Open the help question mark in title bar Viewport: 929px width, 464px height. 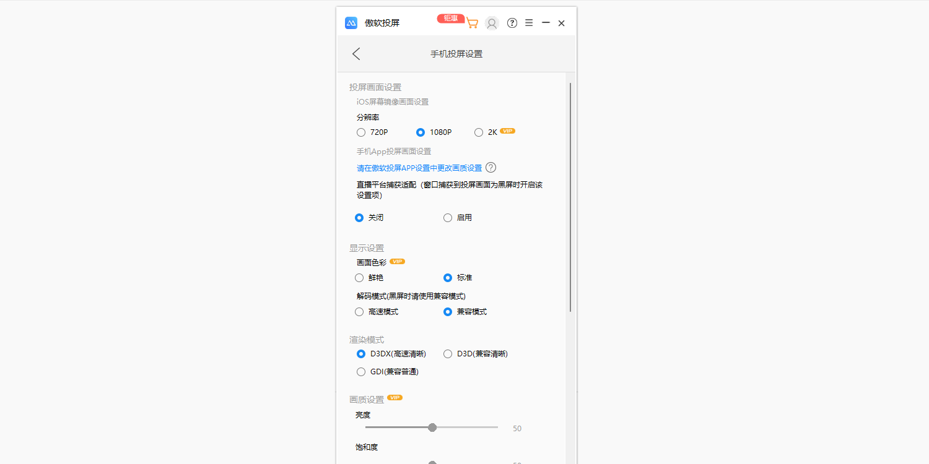click(512, 23)
